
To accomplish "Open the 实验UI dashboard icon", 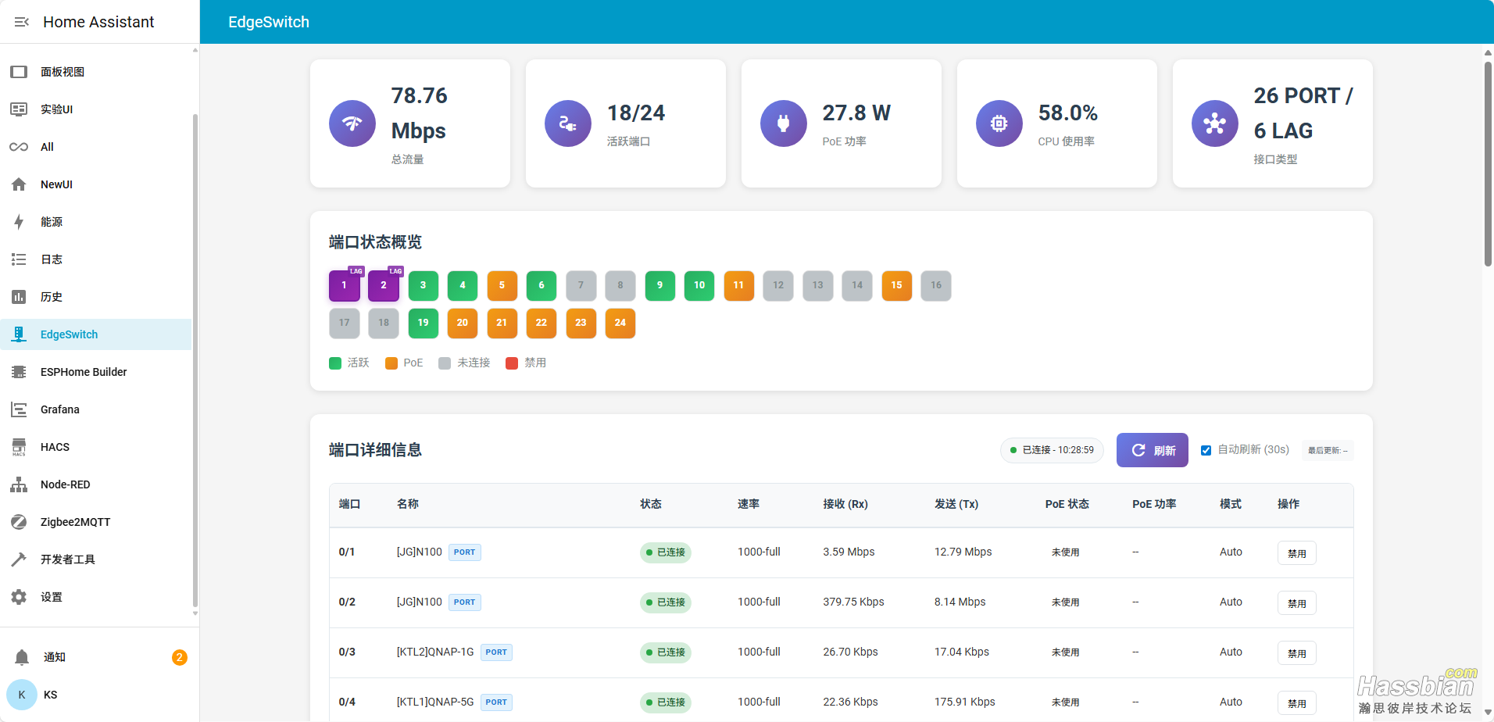I will tap(19, 109).
